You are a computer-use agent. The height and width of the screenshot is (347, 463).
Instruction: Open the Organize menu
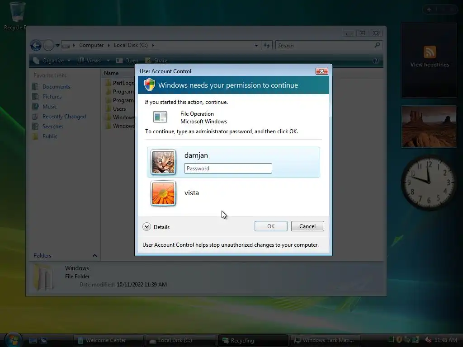pyautogui.click(x=52, y=61)
